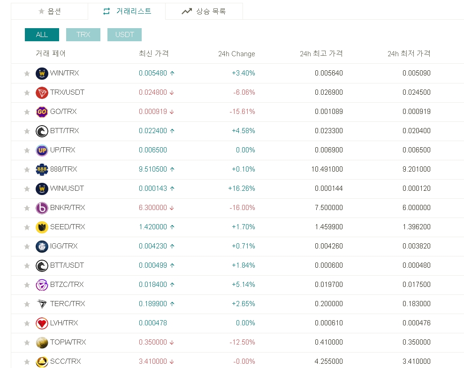Open the WIN/TRX trading pair
The width and height of the screenshot is (464, 368).
click(x=65, y=73)
